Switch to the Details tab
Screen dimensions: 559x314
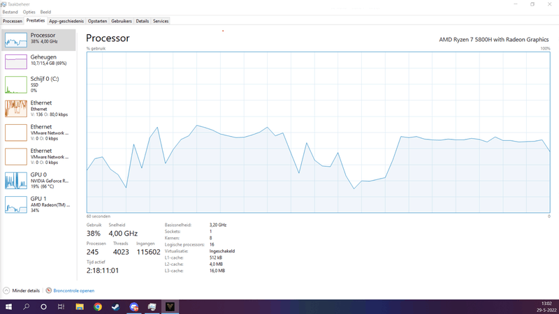click(x=143, y=21)
